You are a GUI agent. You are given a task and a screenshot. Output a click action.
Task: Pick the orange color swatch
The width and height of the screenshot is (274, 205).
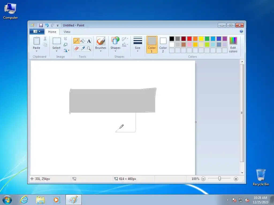[195, 39]
